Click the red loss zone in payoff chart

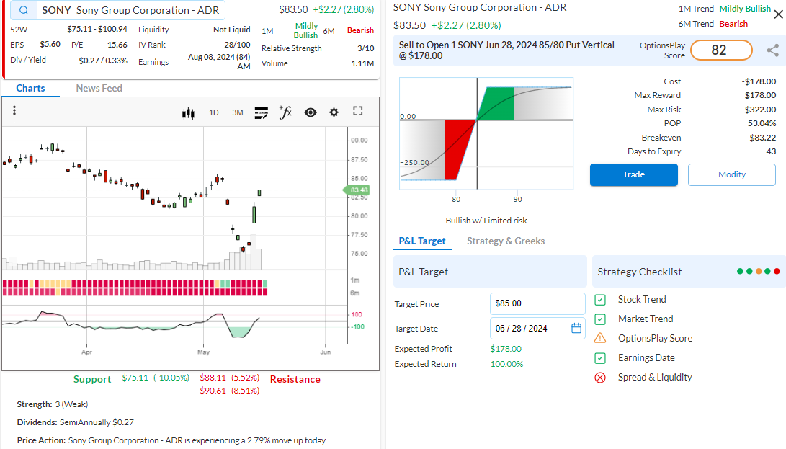[x=459, y=149]
